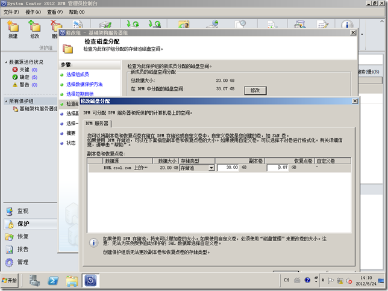Collapse the 数据源运行状况 tree section
388x291 pixels.
point(6,62)
